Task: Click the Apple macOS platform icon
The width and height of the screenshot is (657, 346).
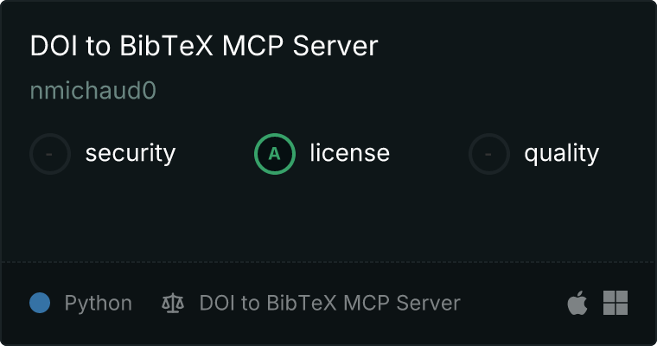Action: pos(577,303)
